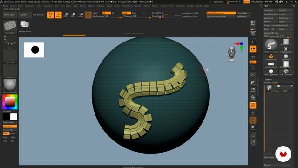Adjust the Draw Size slider
Image resolution: width=298 pixels, height=168 pixels.
point(166,17)
